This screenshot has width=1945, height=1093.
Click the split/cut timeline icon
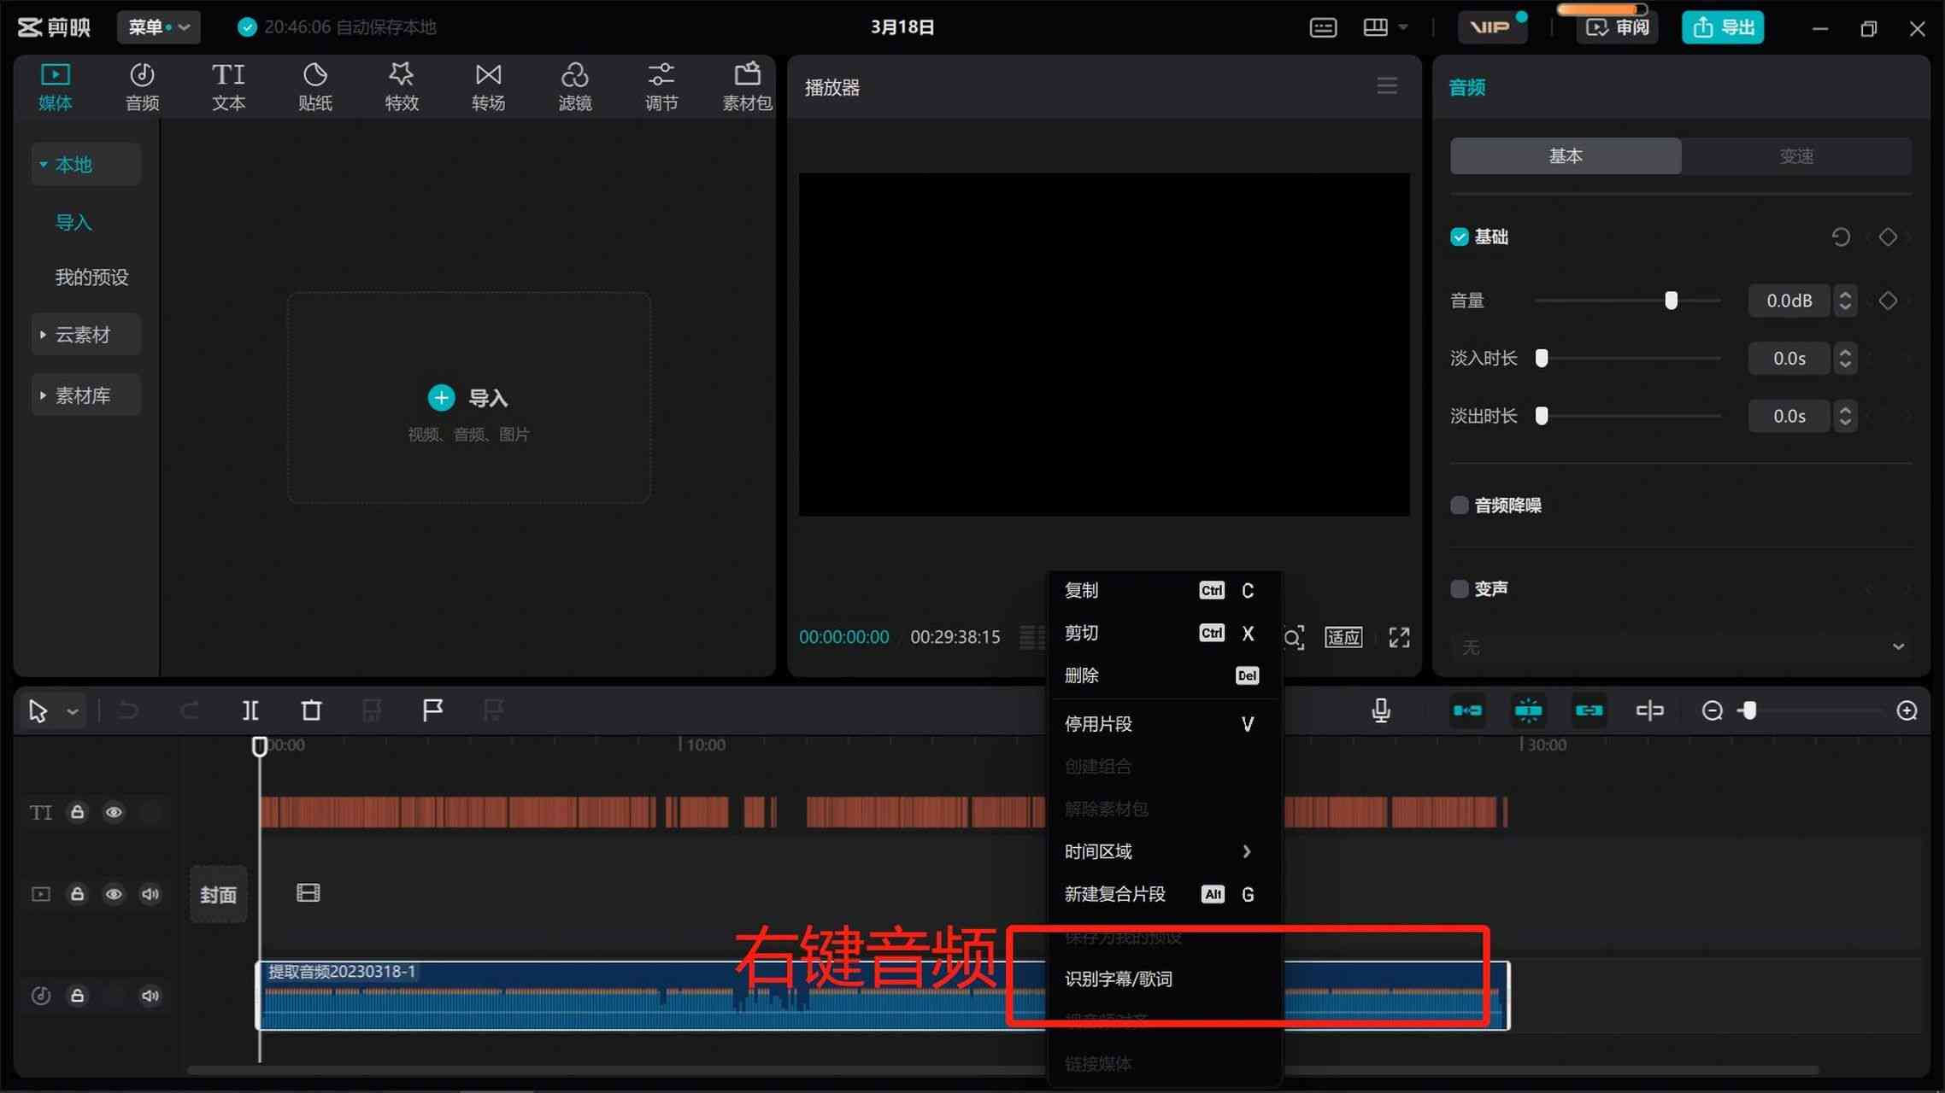pyautogui.click(x=250, y=709)
